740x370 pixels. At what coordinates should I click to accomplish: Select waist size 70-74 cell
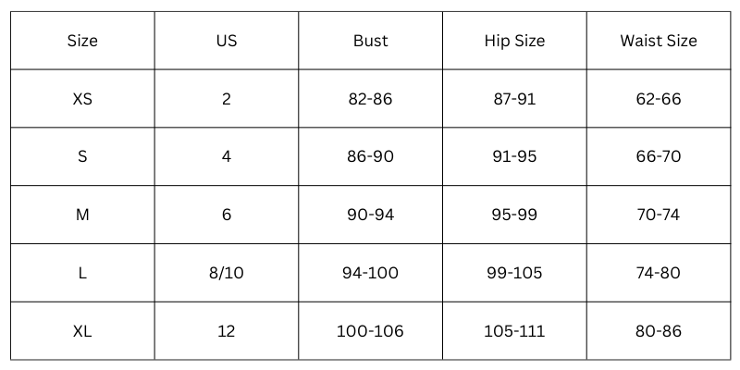click(x=659, y=215)
